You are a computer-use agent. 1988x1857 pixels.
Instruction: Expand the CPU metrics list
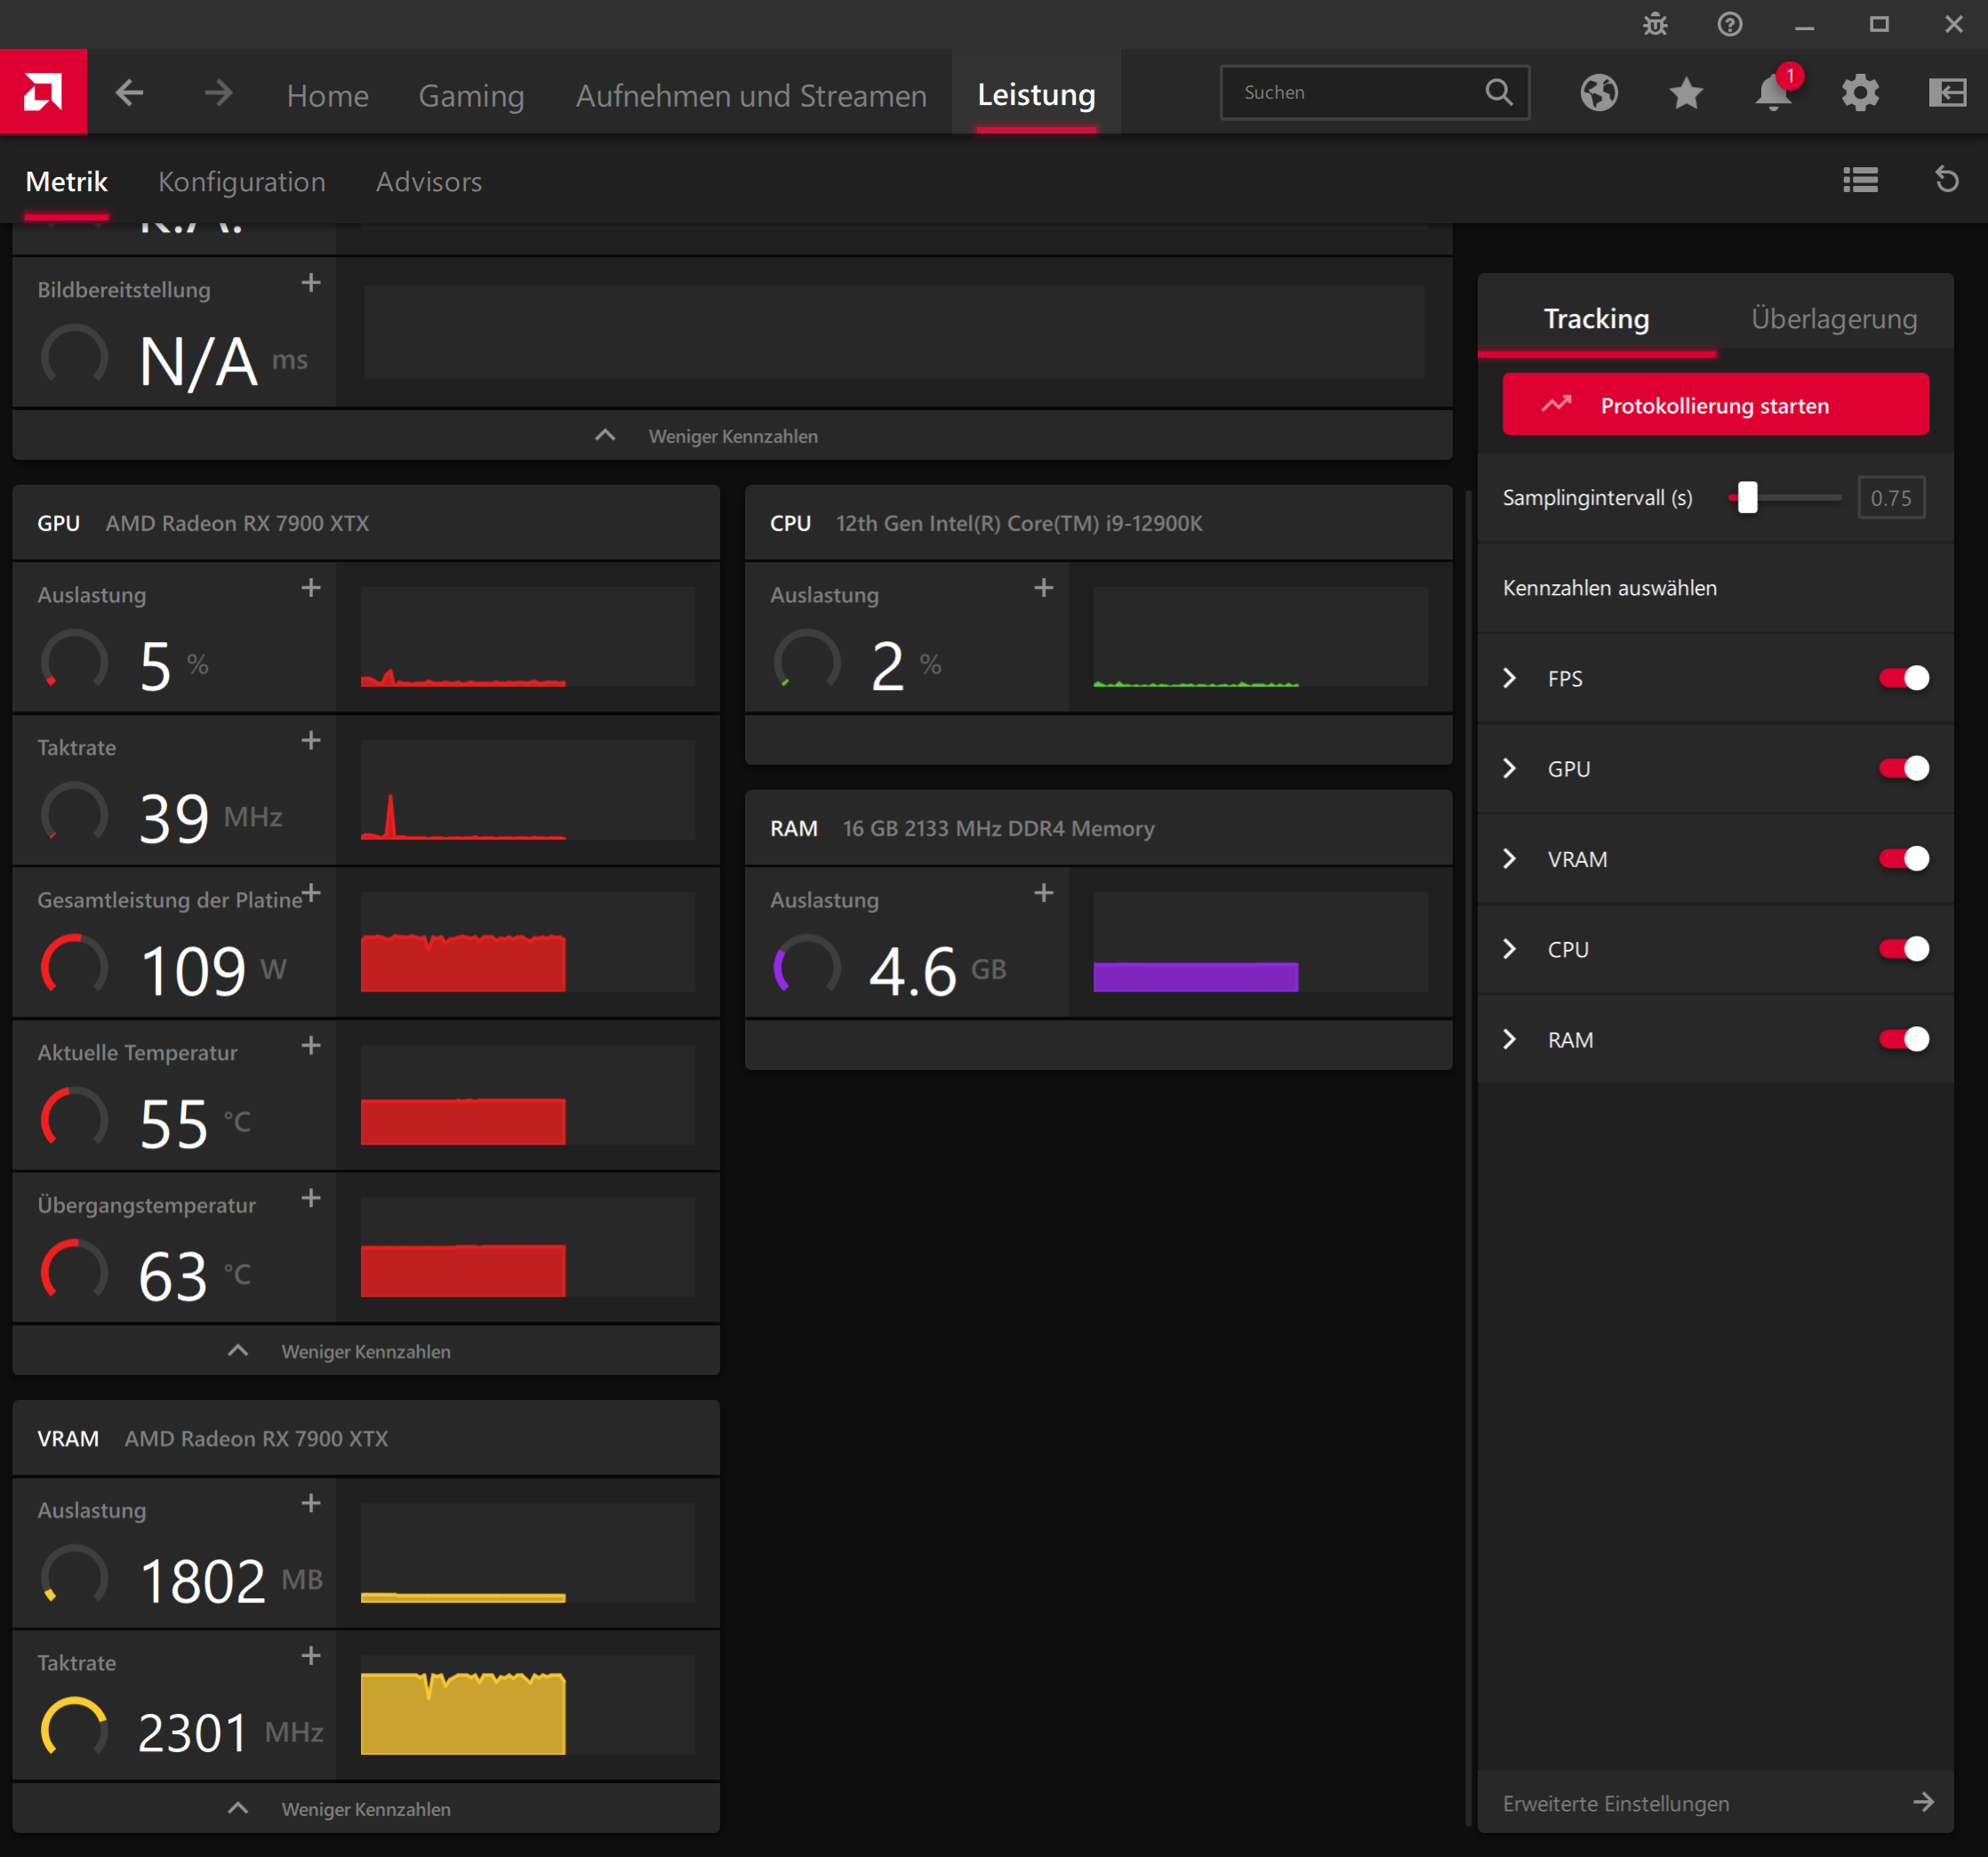pyautogui.click(x=1510, y=948)
